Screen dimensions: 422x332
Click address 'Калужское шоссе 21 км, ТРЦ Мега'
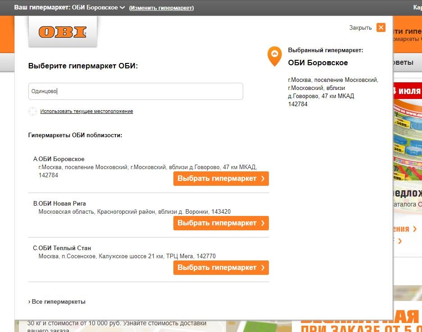pos(145,256)
